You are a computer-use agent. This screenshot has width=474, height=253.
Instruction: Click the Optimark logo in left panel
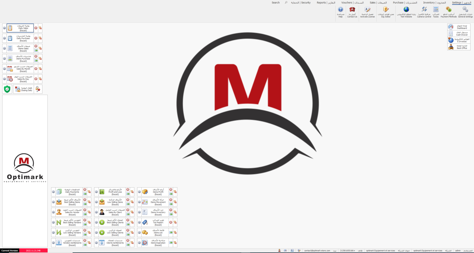click(x=25, y=168)
